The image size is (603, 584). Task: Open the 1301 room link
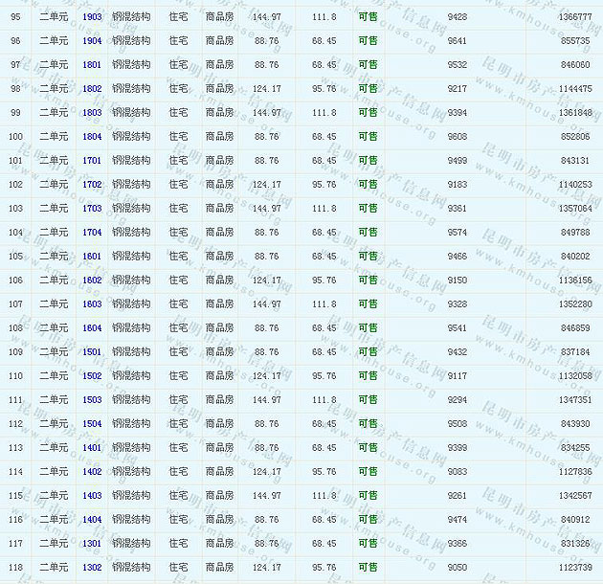92,544
